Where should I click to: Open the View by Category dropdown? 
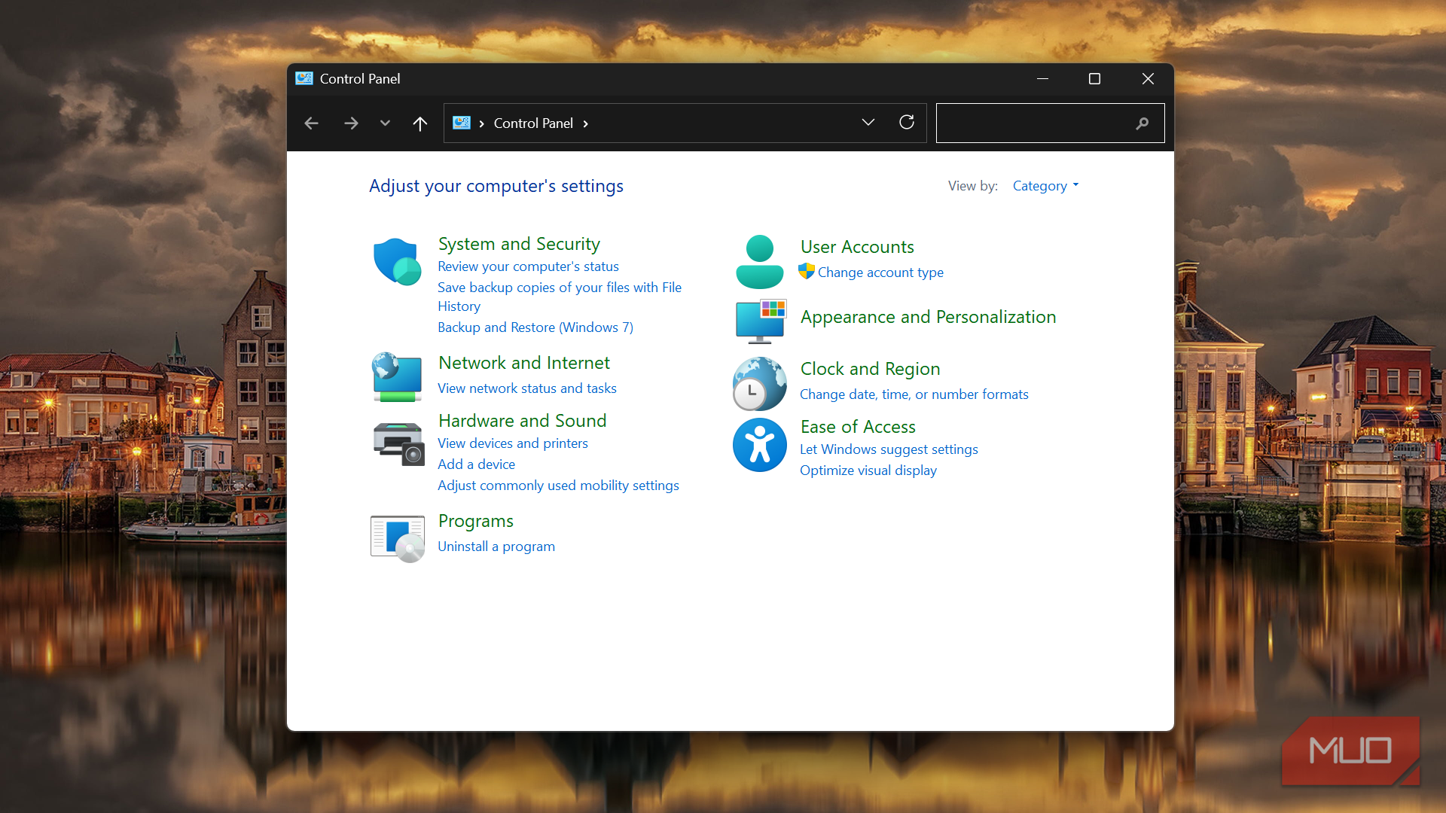coord(1045,186)
